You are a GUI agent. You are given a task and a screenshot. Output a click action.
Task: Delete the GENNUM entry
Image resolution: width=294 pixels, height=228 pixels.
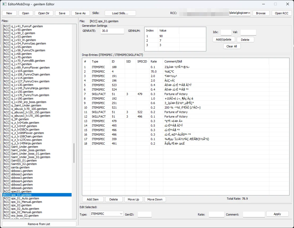[245, 40]
